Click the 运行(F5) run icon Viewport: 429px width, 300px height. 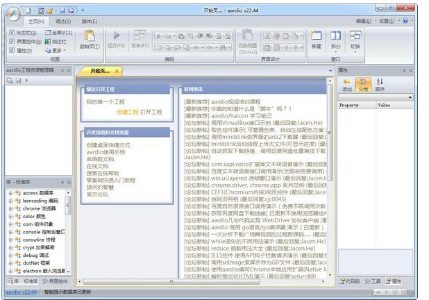click(117, 35)
